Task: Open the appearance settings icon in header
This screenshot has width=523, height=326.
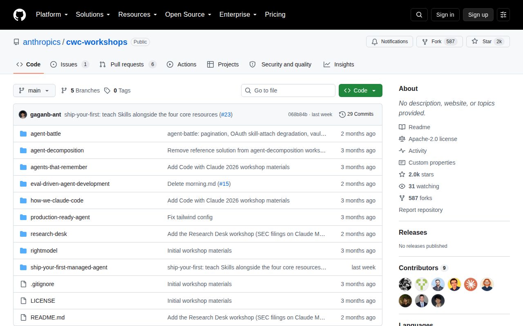Action: 503,15
